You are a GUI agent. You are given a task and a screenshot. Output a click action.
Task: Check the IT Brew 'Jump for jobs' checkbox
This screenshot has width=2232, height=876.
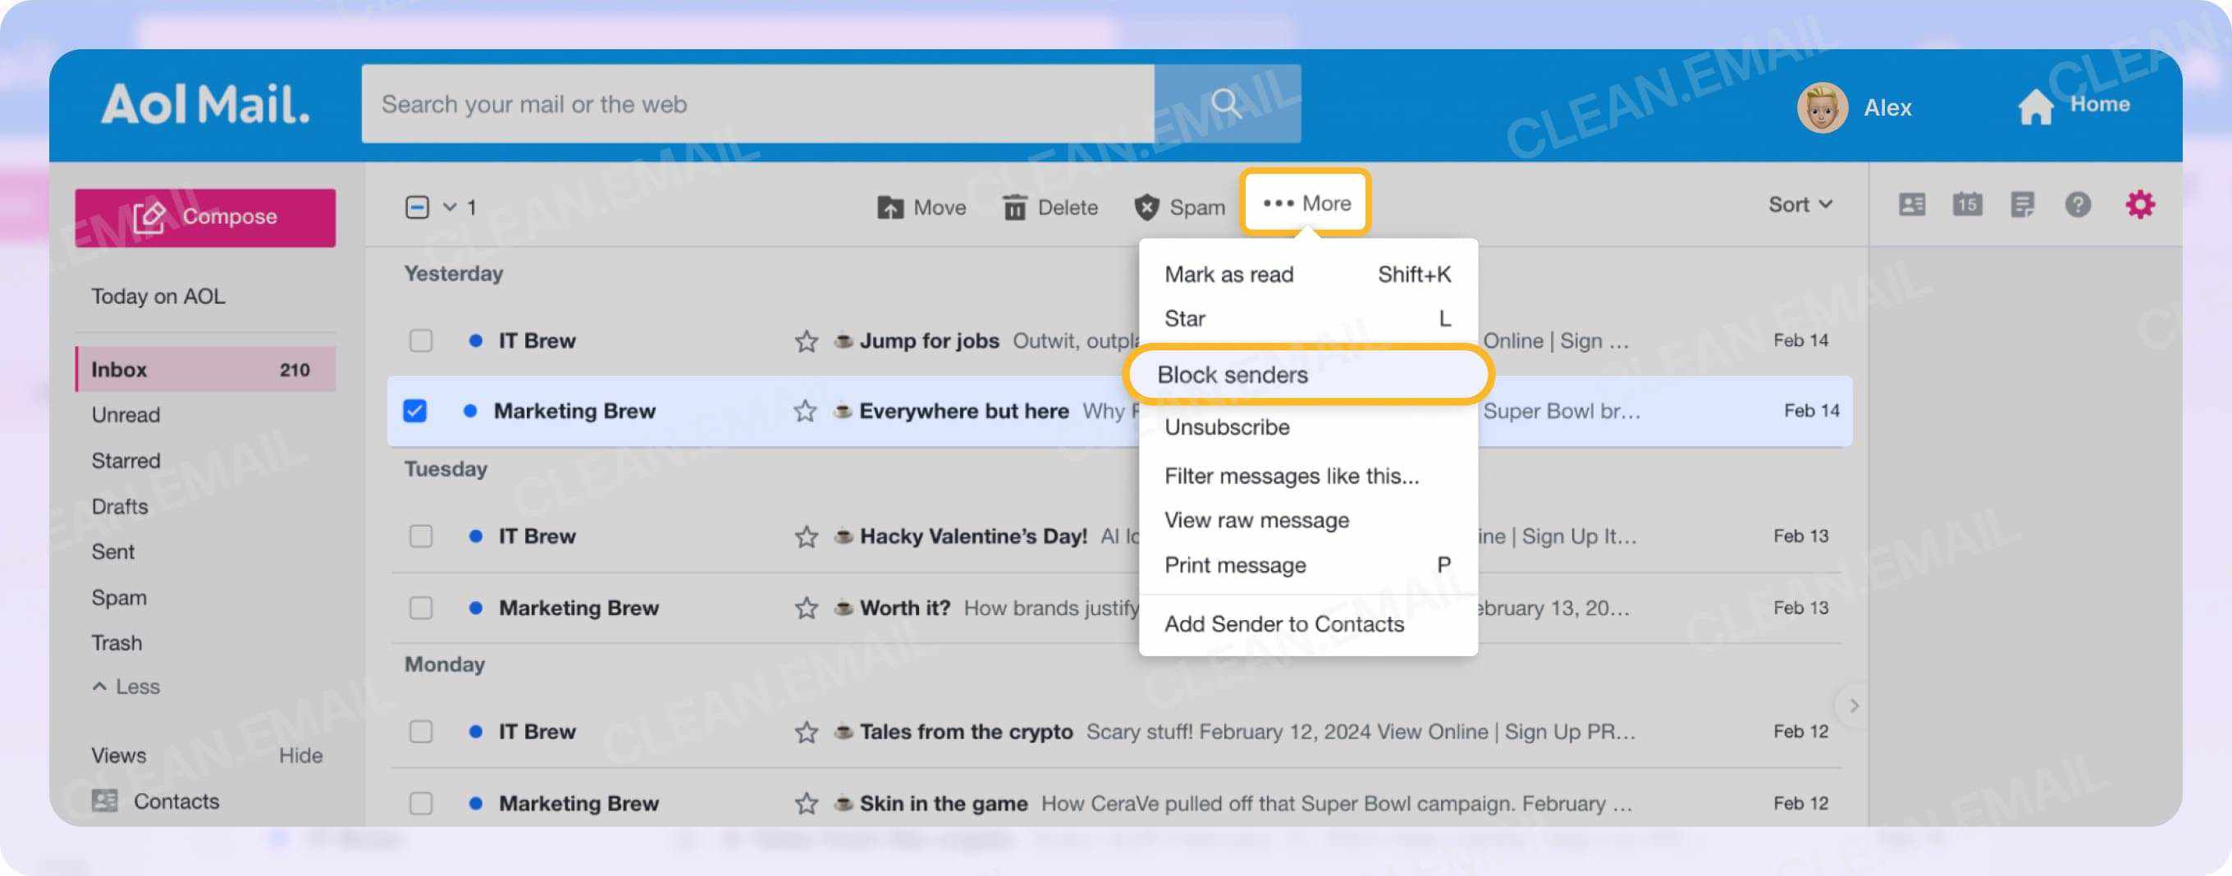(420, 340)
